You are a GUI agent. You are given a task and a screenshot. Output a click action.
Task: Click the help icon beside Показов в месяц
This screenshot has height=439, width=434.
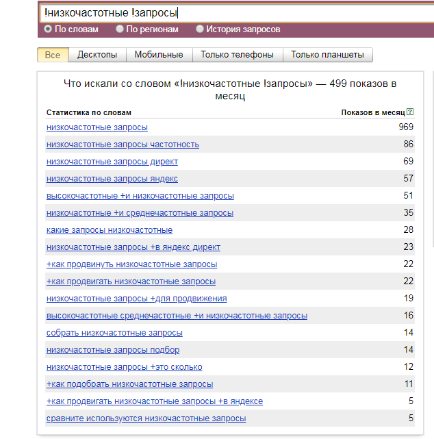pos(410,112)
